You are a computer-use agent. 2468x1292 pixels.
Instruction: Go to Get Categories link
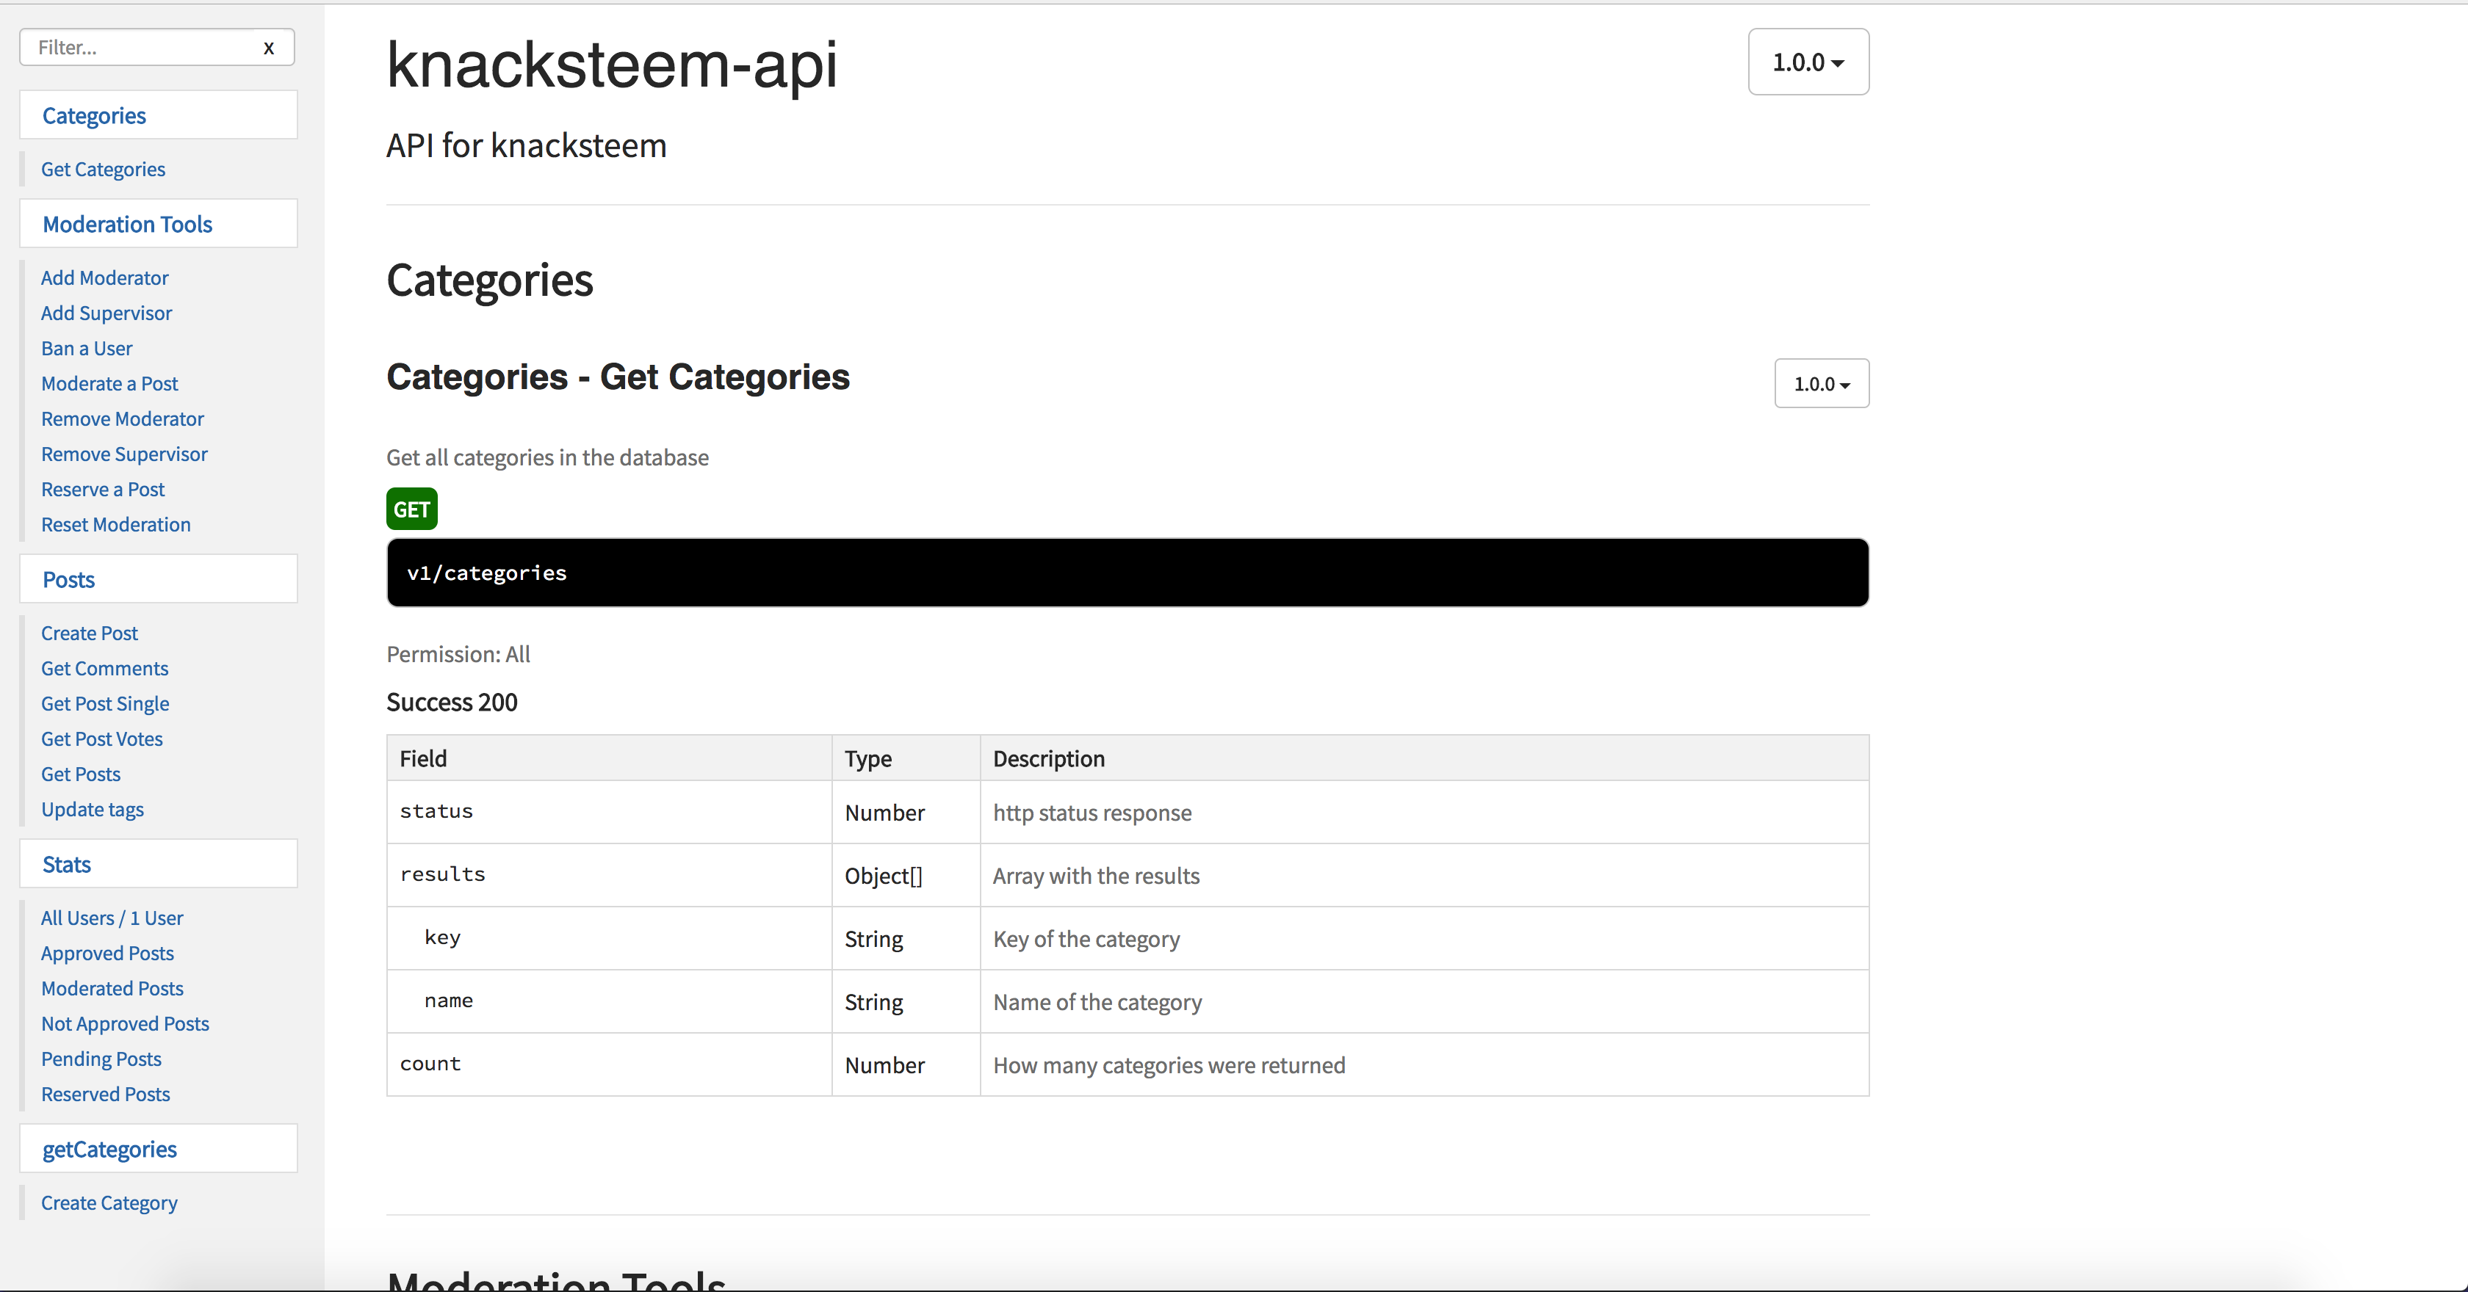coord(103,170)
